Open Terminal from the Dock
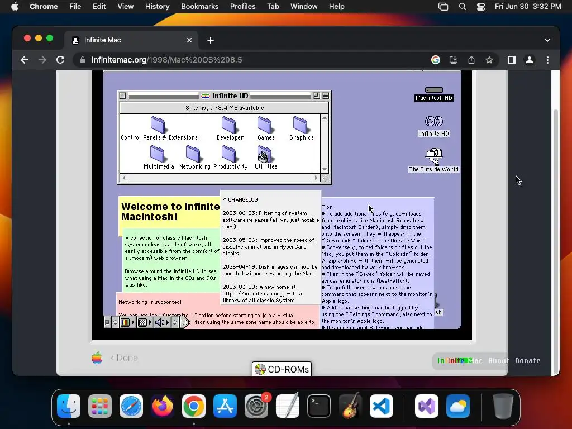572x429 pixels. point(319,406)
